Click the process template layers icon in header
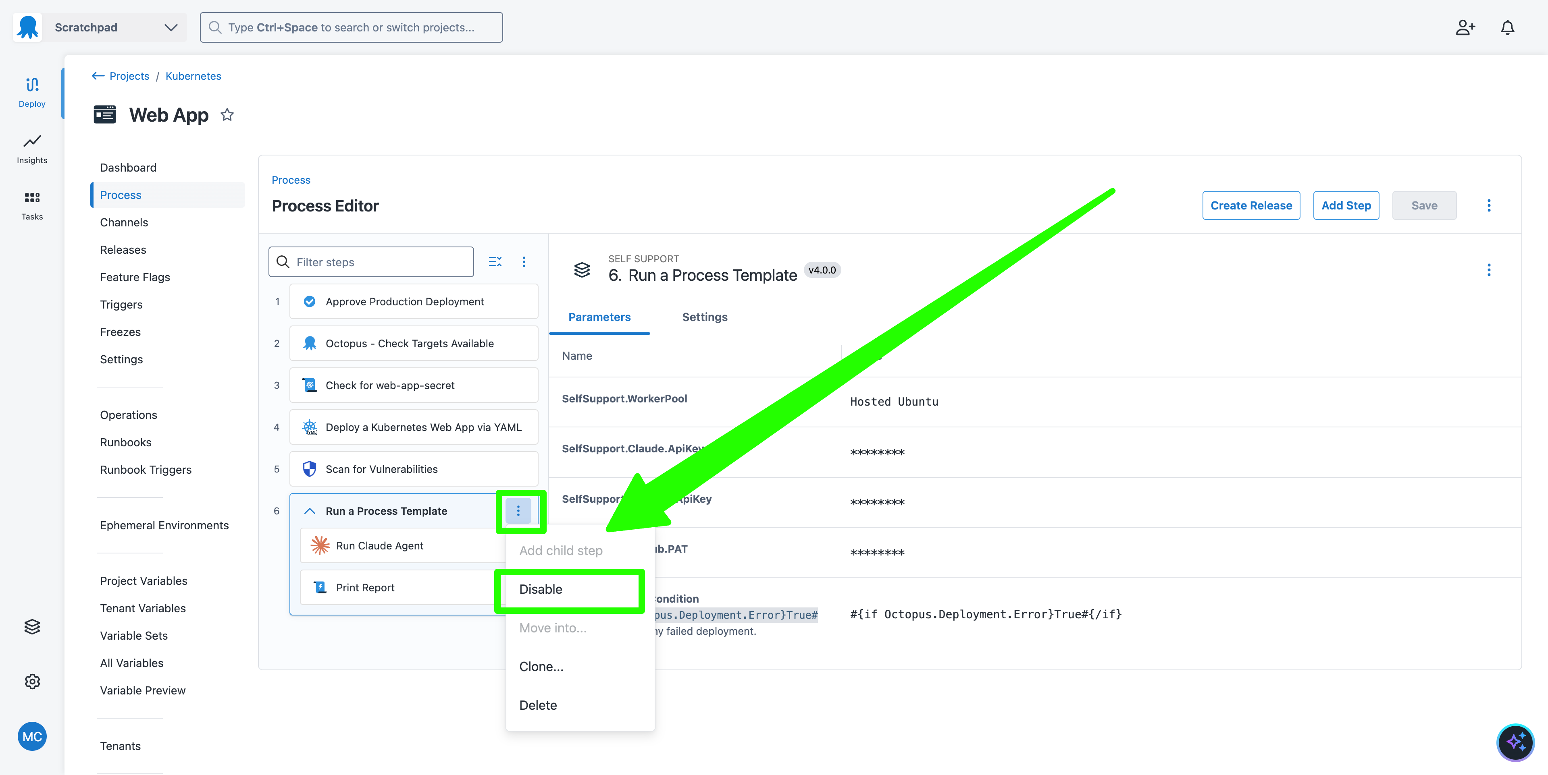The height and width of the screenshot is (775, 1548). (x=582, y=269)
